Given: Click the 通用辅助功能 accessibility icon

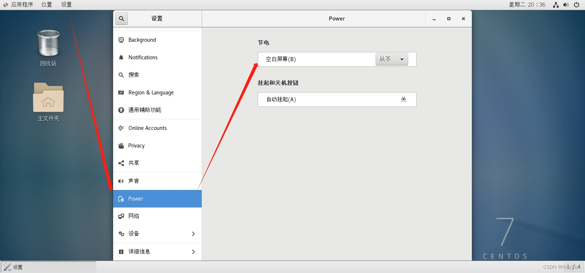Looking at the screenshot, I should (x=121, y=110).
